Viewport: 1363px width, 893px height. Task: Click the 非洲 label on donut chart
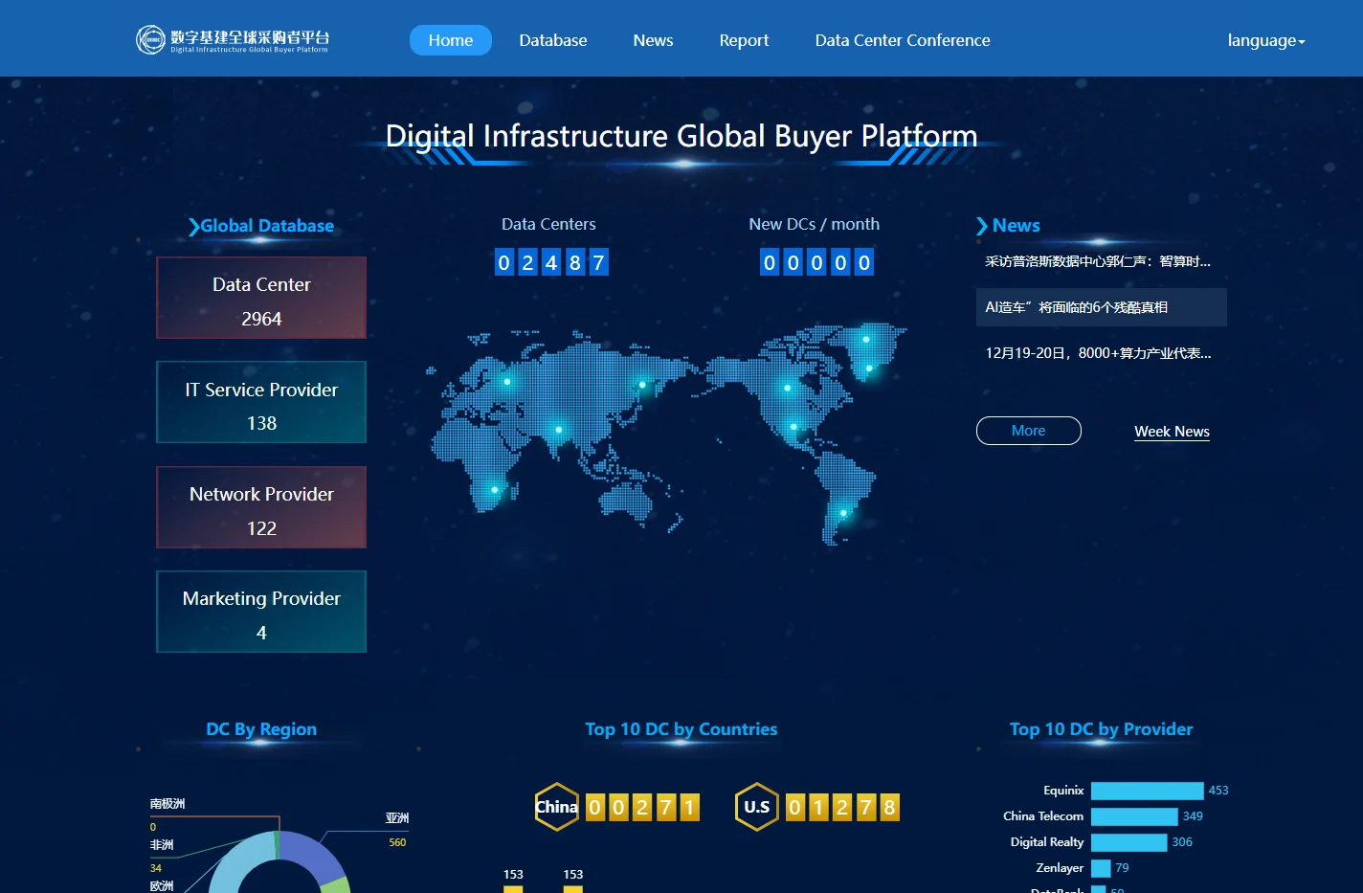[162, 845]
